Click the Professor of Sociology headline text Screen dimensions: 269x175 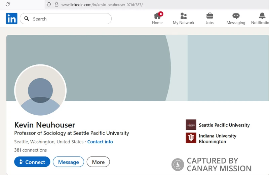click(x=72, y=133)
